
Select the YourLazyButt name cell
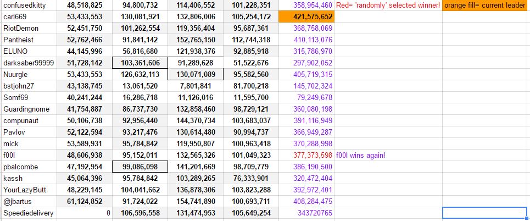coord(27,190)
